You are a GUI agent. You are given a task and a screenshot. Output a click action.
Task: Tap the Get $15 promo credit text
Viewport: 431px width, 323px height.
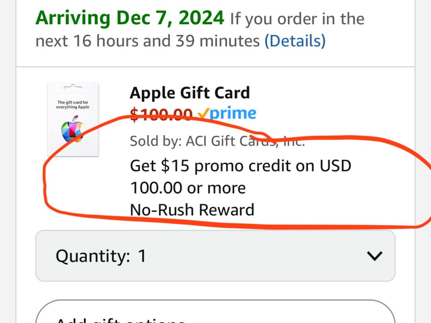(x=240, y=166)
